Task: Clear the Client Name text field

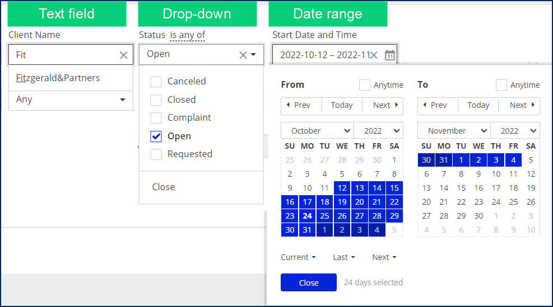Action: coord(123,55)
